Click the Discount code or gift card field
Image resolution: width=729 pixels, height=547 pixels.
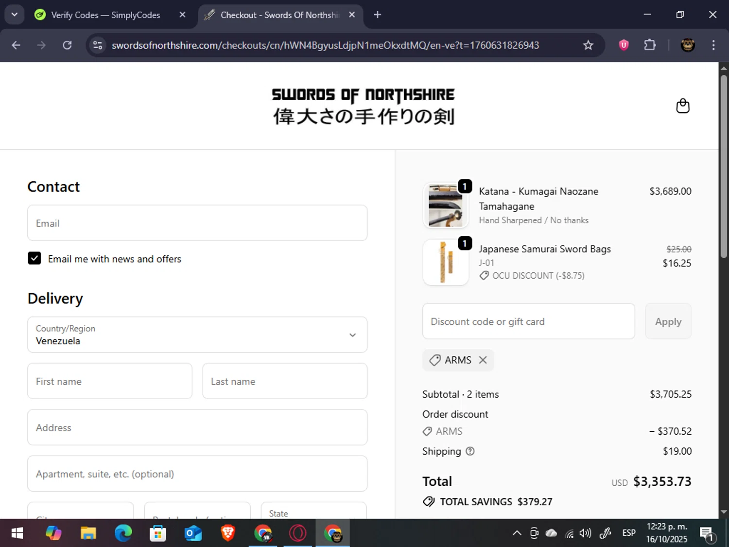(529, 321)
